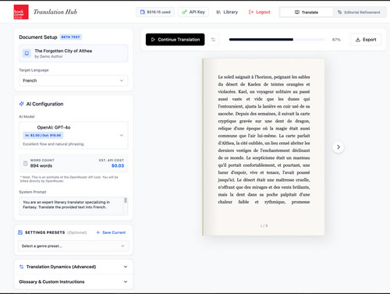Click Save Current preset link

coord(111,232)
